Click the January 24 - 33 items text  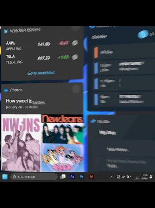click(22, 107)
